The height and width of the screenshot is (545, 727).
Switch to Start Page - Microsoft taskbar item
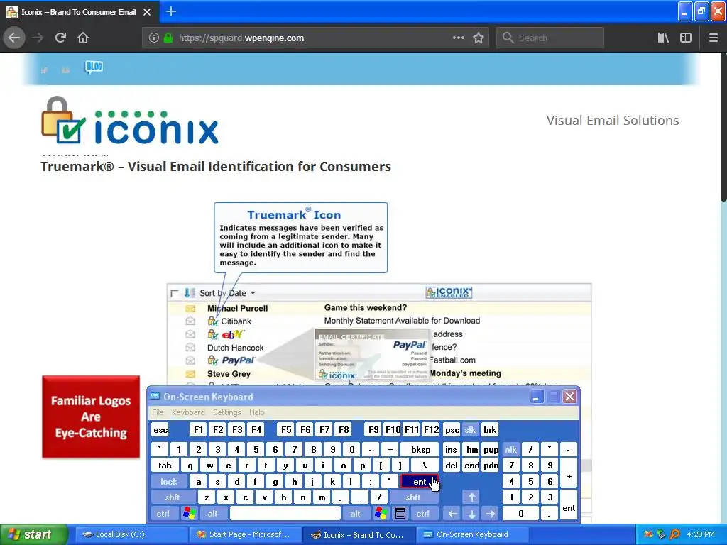click(245, 534)
